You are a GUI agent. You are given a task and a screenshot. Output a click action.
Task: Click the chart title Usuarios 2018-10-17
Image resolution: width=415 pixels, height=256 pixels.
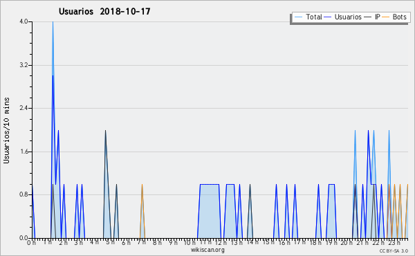[104, 11]
